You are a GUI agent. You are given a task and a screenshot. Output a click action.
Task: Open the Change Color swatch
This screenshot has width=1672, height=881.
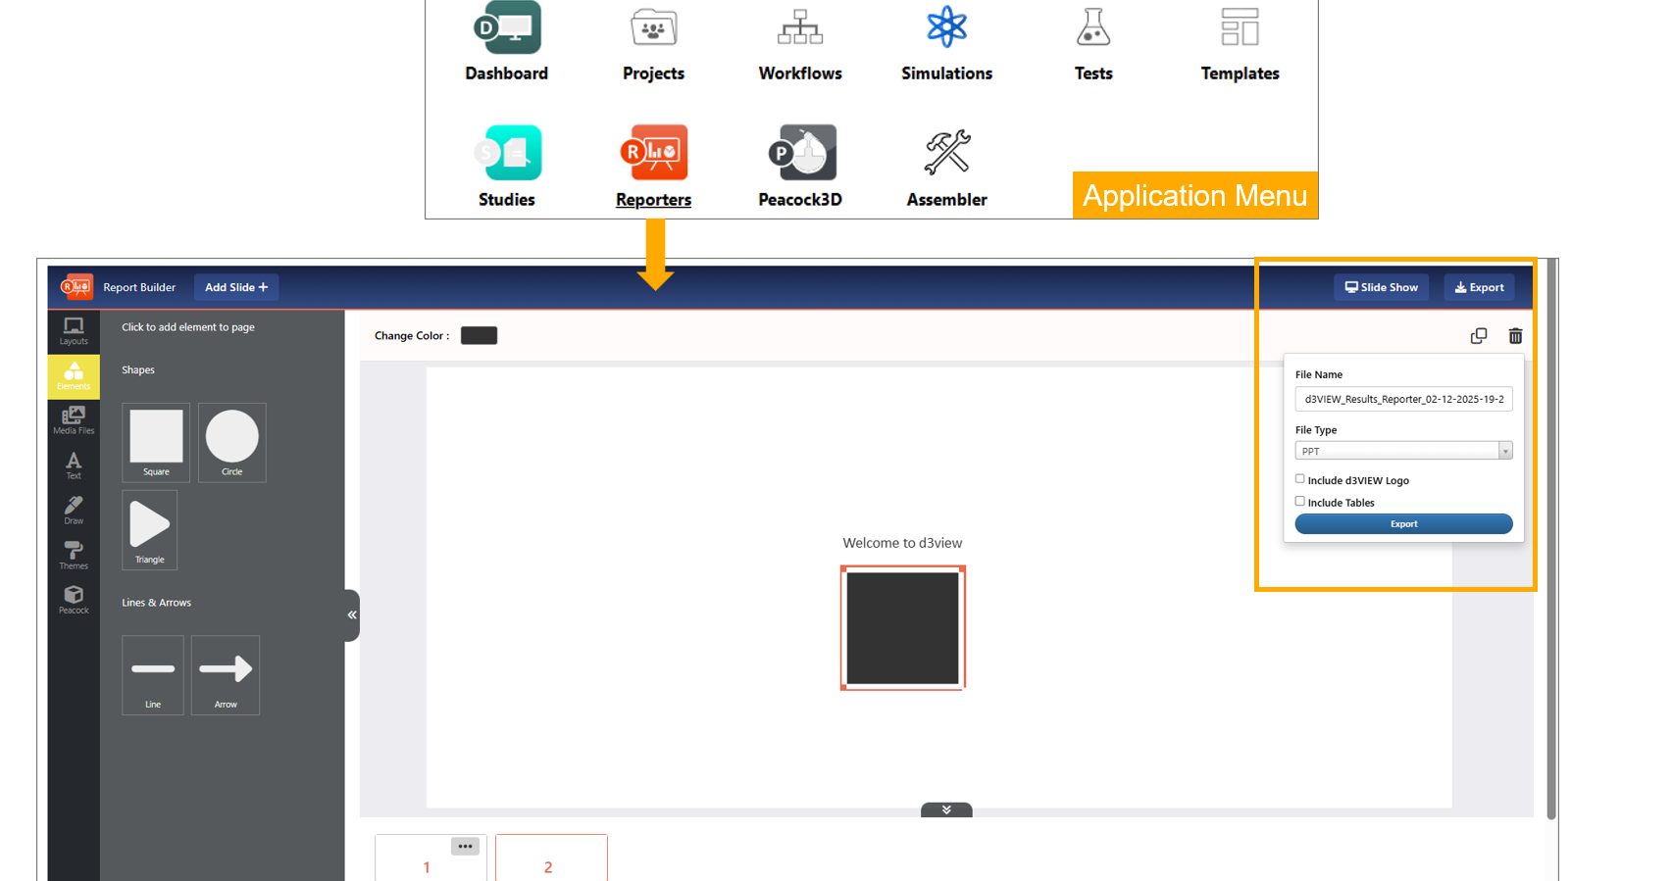479,336
